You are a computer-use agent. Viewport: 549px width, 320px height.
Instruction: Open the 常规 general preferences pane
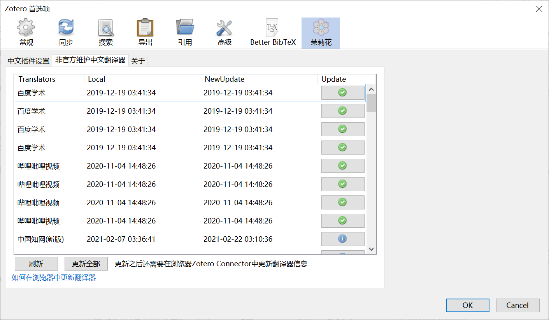[26, 33]
